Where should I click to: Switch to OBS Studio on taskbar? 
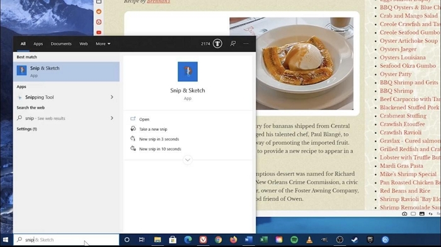click(340, 239)
